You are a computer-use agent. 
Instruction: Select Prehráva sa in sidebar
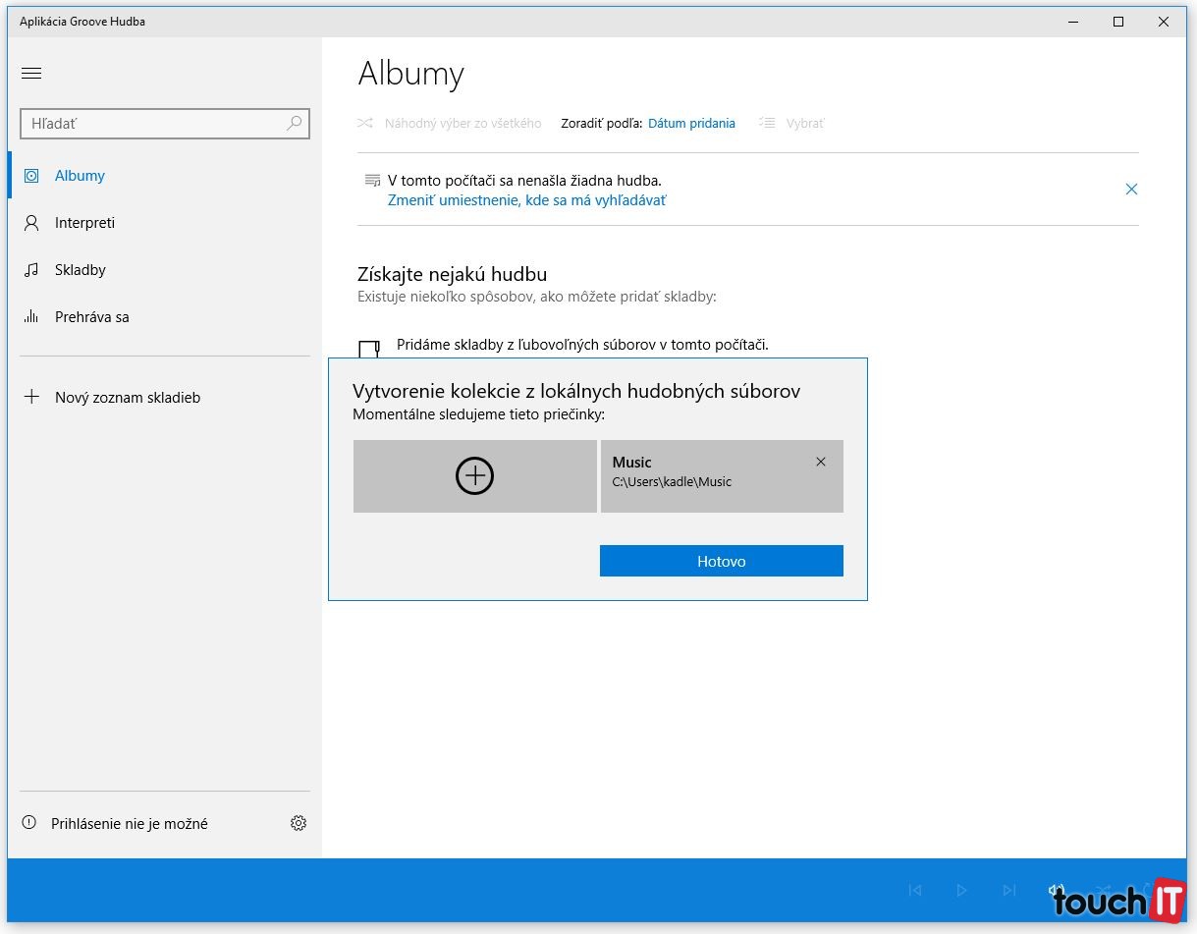click(91, 317)
